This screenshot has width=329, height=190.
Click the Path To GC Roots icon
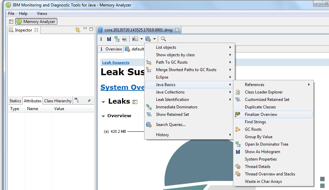coord(149,62)
